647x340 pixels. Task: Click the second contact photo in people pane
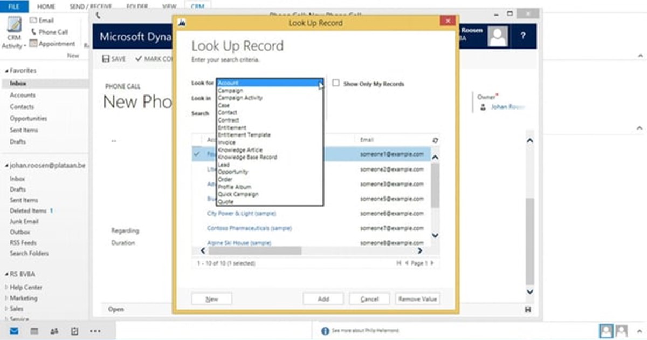[x=622, y=331]
